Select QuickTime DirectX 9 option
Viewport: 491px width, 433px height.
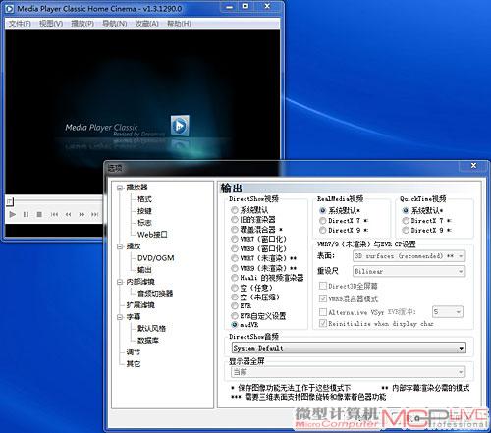tap(406, 230)
